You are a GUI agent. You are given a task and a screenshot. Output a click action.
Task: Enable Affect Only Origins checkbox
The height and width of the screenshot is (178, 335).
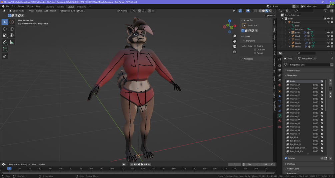tap(255, 46)
